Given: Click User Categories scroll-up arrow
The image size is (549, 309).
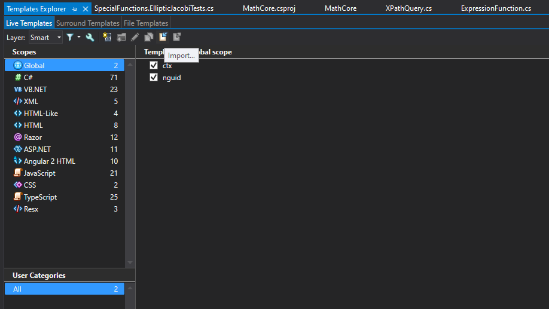Looking at the screenshot, I should coord(130,288).
